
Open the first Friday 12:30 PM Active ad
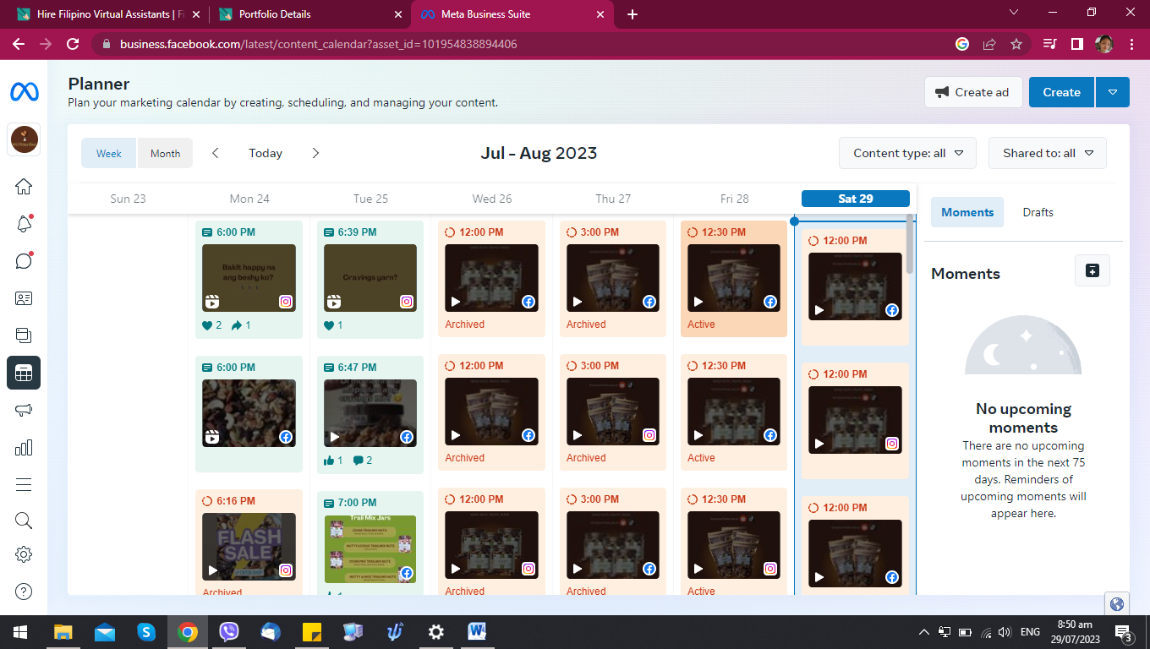(x=734, y=279)
